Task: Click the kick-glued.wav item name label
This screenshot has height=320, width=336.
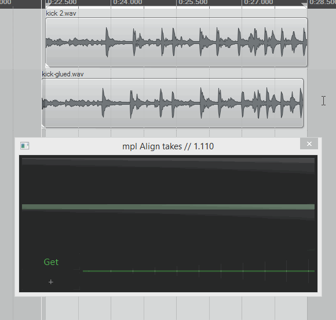Action: coord(63,74)
